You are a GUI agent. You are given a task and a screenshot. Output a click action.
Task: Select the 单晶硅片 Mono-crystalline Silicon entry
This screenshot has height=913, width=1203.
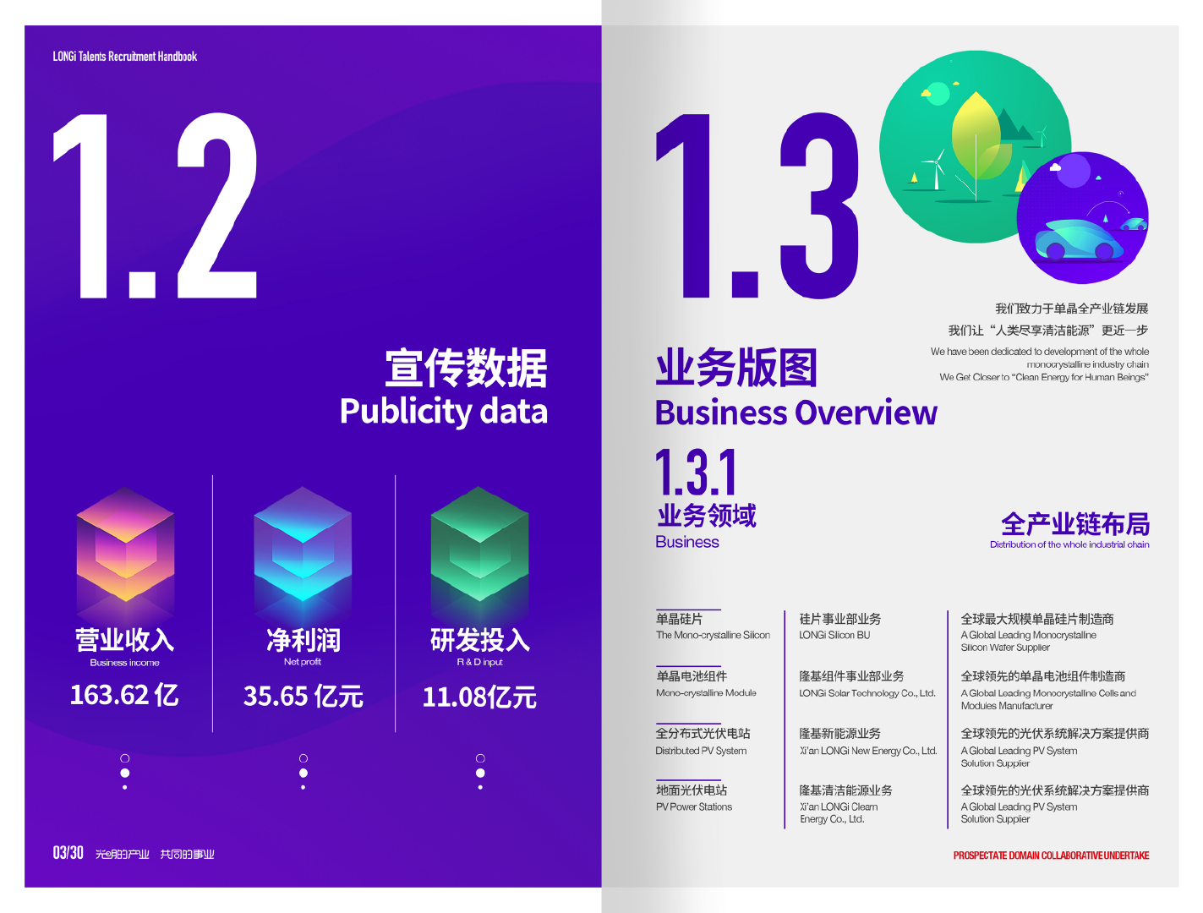[712, 626]
